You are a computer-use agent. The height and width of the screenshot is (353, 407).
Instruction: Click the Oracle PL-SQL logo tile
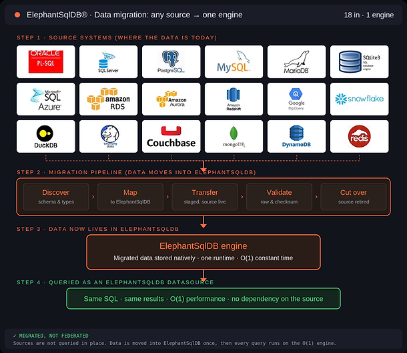pos(45,62)
